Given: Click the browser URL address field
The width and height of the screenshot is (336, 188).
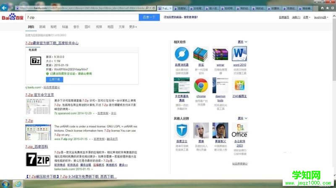Looking at the screenshot, I should coord(82,8).
